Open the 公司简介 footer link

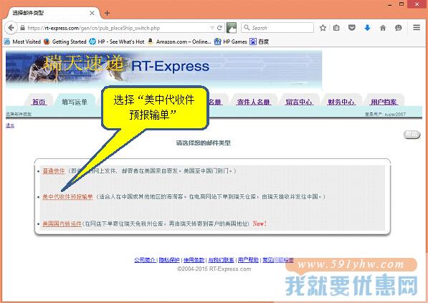[145, 260]
